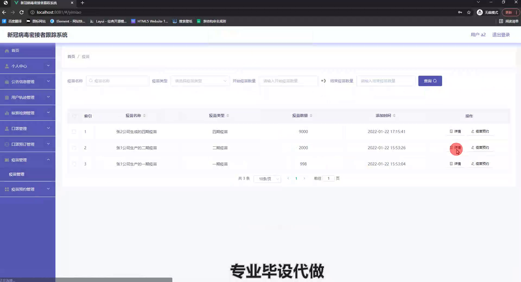
Task: Sort by 添加时间 column arrows
Action: pos(394,116)
